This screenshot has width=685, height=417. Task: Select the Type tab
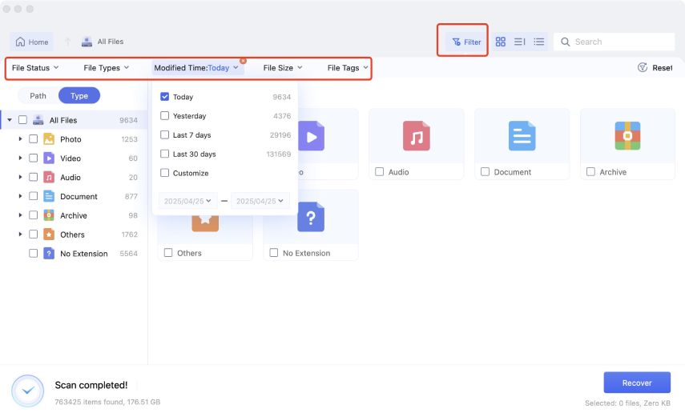tap(79, 95)
